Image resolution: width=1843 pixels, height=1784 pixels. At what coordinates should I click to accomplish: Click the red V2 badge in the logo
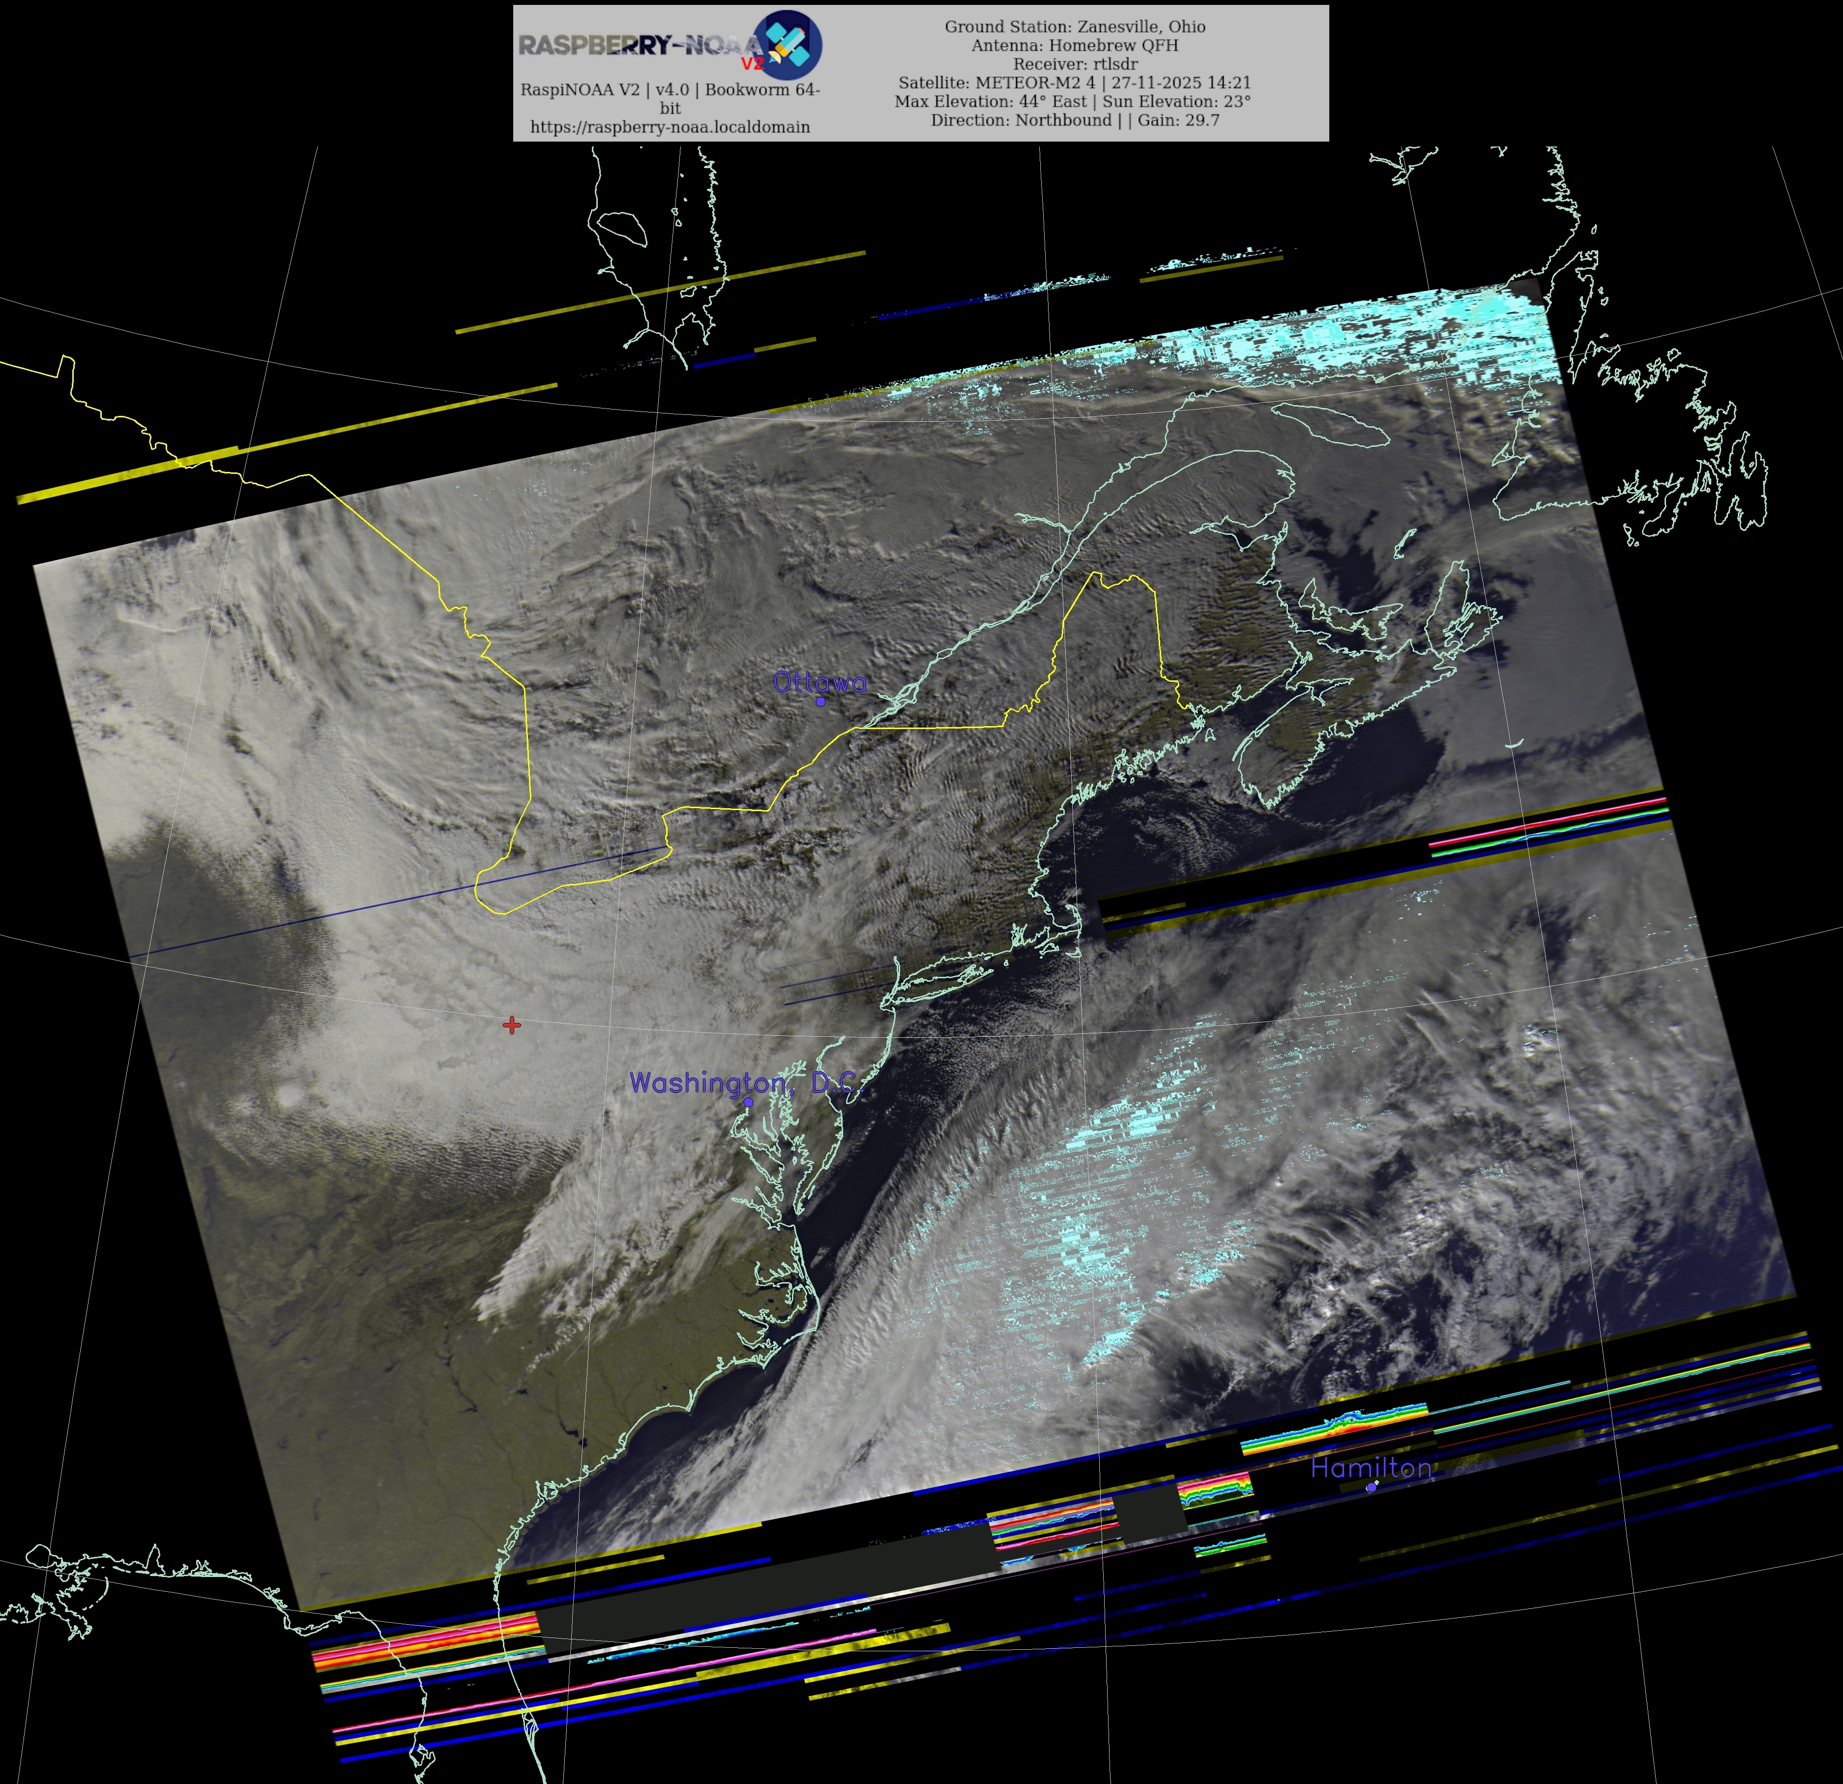click(x=753, y=64)
